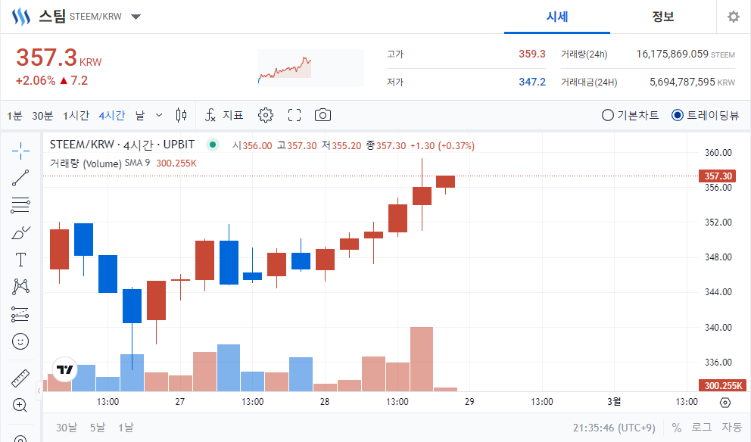Open chart settings gear in toolbar
The width and height of the screenshot is (751, 442).
(x=265, y=115)
